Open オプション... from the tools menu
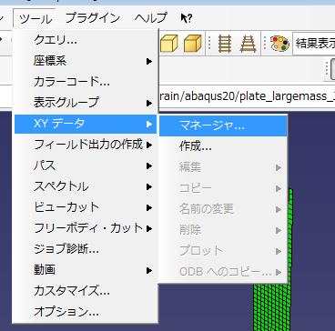Screen dimensions: 335x331 (86, 311)
